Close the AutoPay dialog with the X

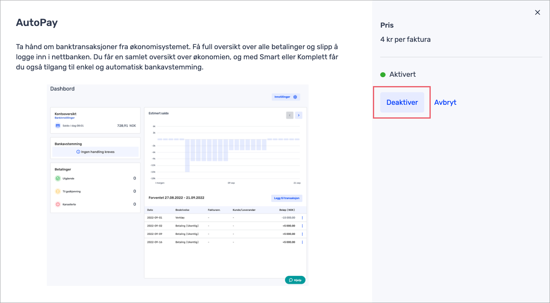pyautogui.click(x=537, y=13)
